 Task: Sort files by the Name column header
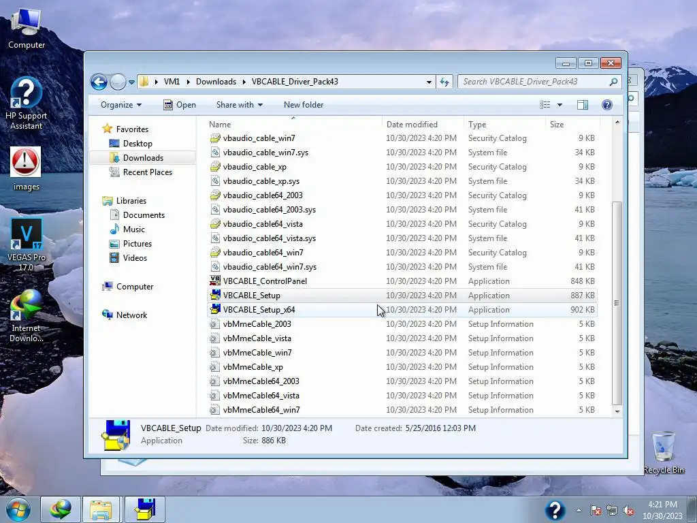coord(293,125)
